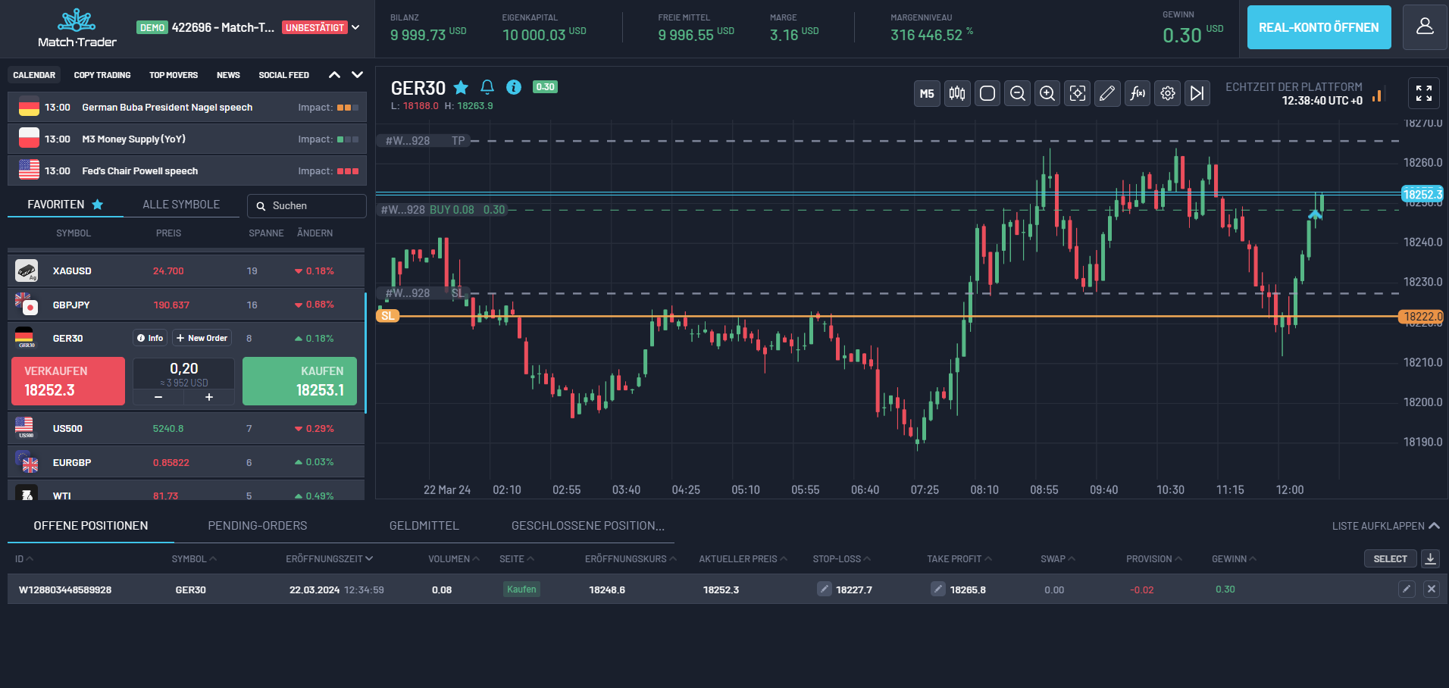Increase volume with plus button

tap(209, 397)
